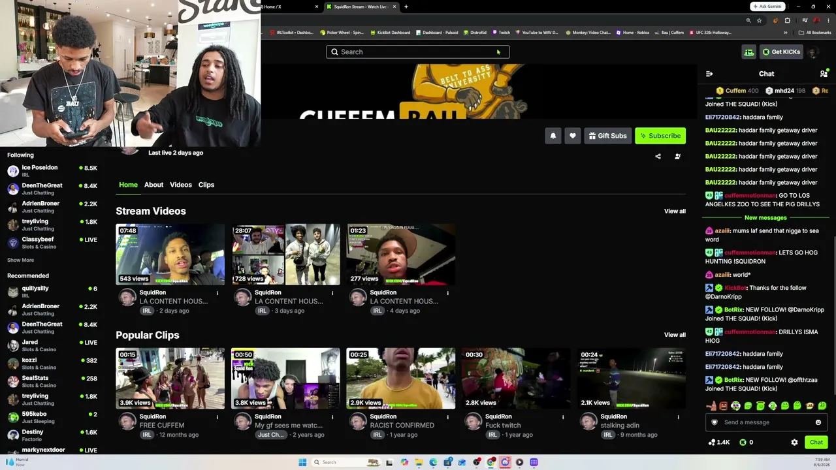Click the Send a message input

coord(766,422)
